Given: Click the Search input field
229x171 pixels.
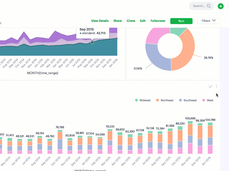Looking at the screenshot, I should tap(201, 6).
